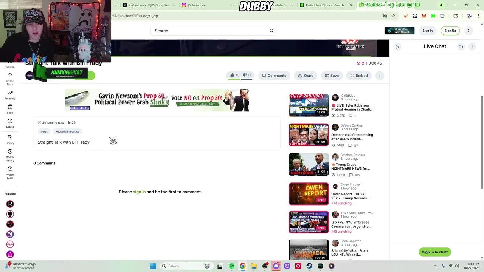
Task: Open featured channel R icon
Action: click(10, 204)
